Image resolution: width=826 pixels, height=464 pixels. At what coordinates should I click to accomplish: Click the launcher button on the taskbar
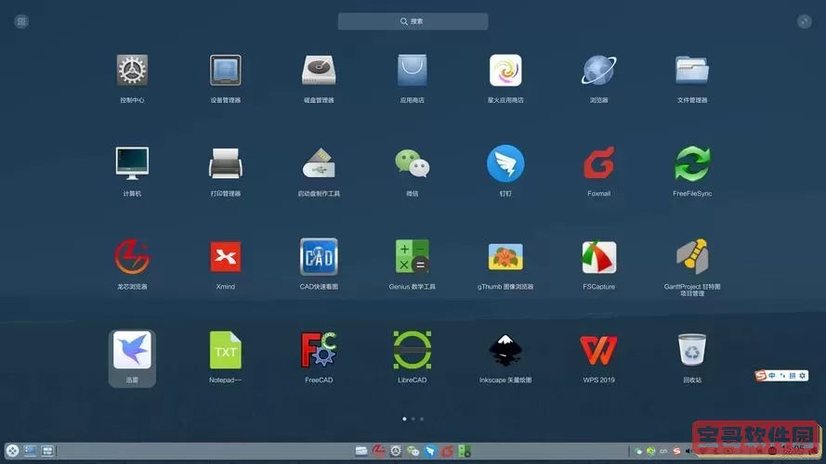(12, 451)
